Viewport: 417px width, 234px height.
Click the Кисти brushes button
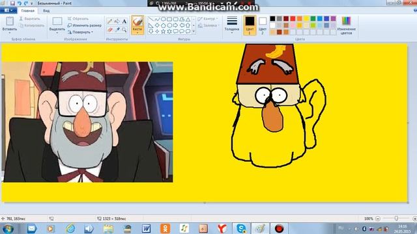pos(137,25)
